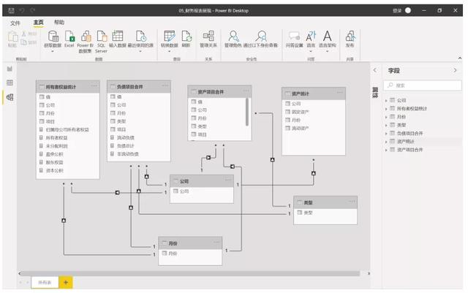The height and width of the screenshot is (293, 468).
Task: Open the Excel data source icon
Action: coord(69,37)
